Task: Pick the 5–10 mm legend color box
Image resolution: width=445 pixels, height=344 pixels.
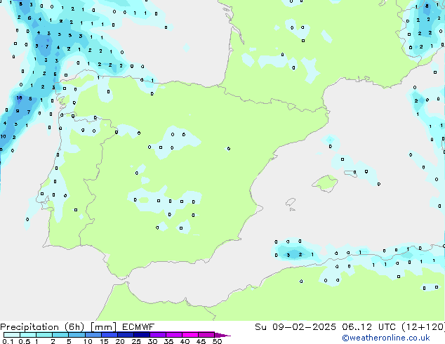Action: [77, 335]
